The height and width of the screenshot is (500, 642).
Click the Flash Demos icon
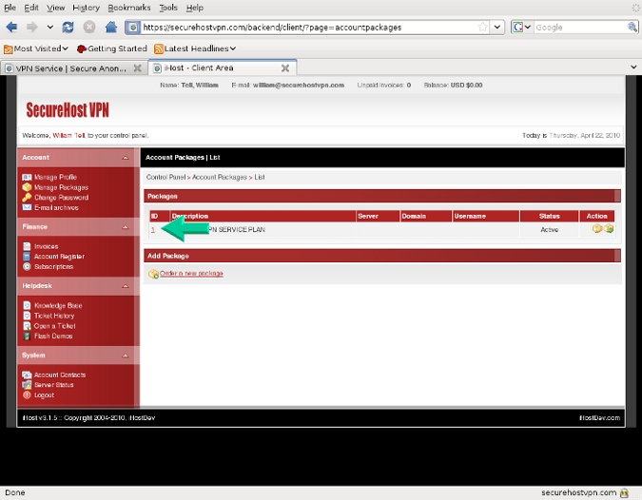[x=27, y=336]
